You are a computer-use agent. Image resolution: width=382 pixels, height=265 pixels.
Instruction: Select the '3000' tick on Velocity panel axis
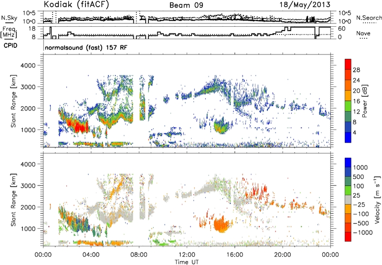click(28, 186)
